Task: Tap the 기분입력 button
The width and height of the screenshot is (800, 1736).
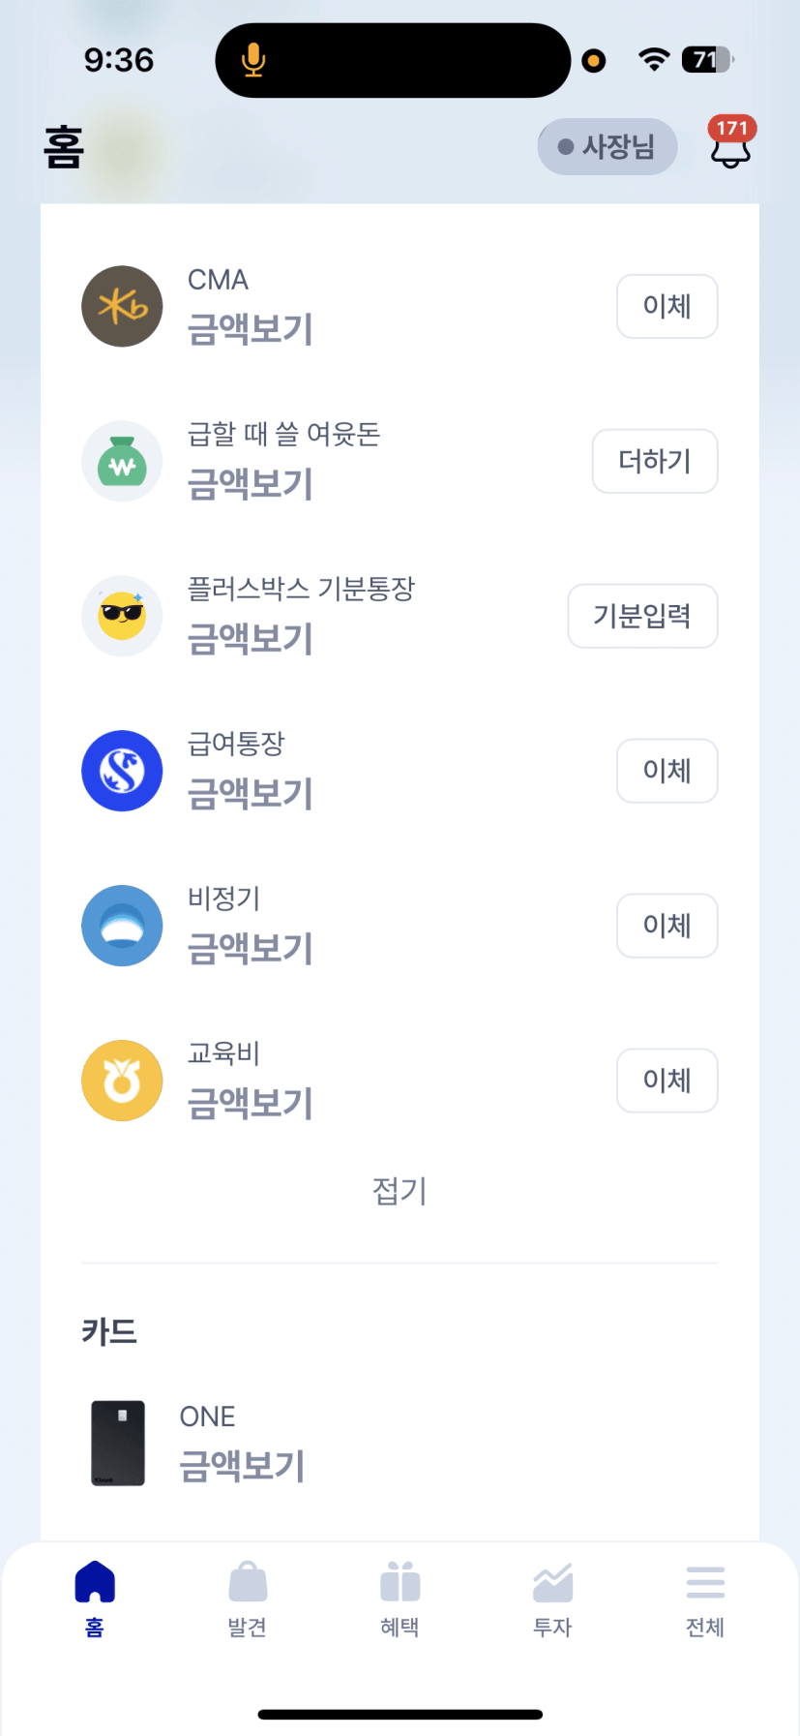Action: click(642, 616)
